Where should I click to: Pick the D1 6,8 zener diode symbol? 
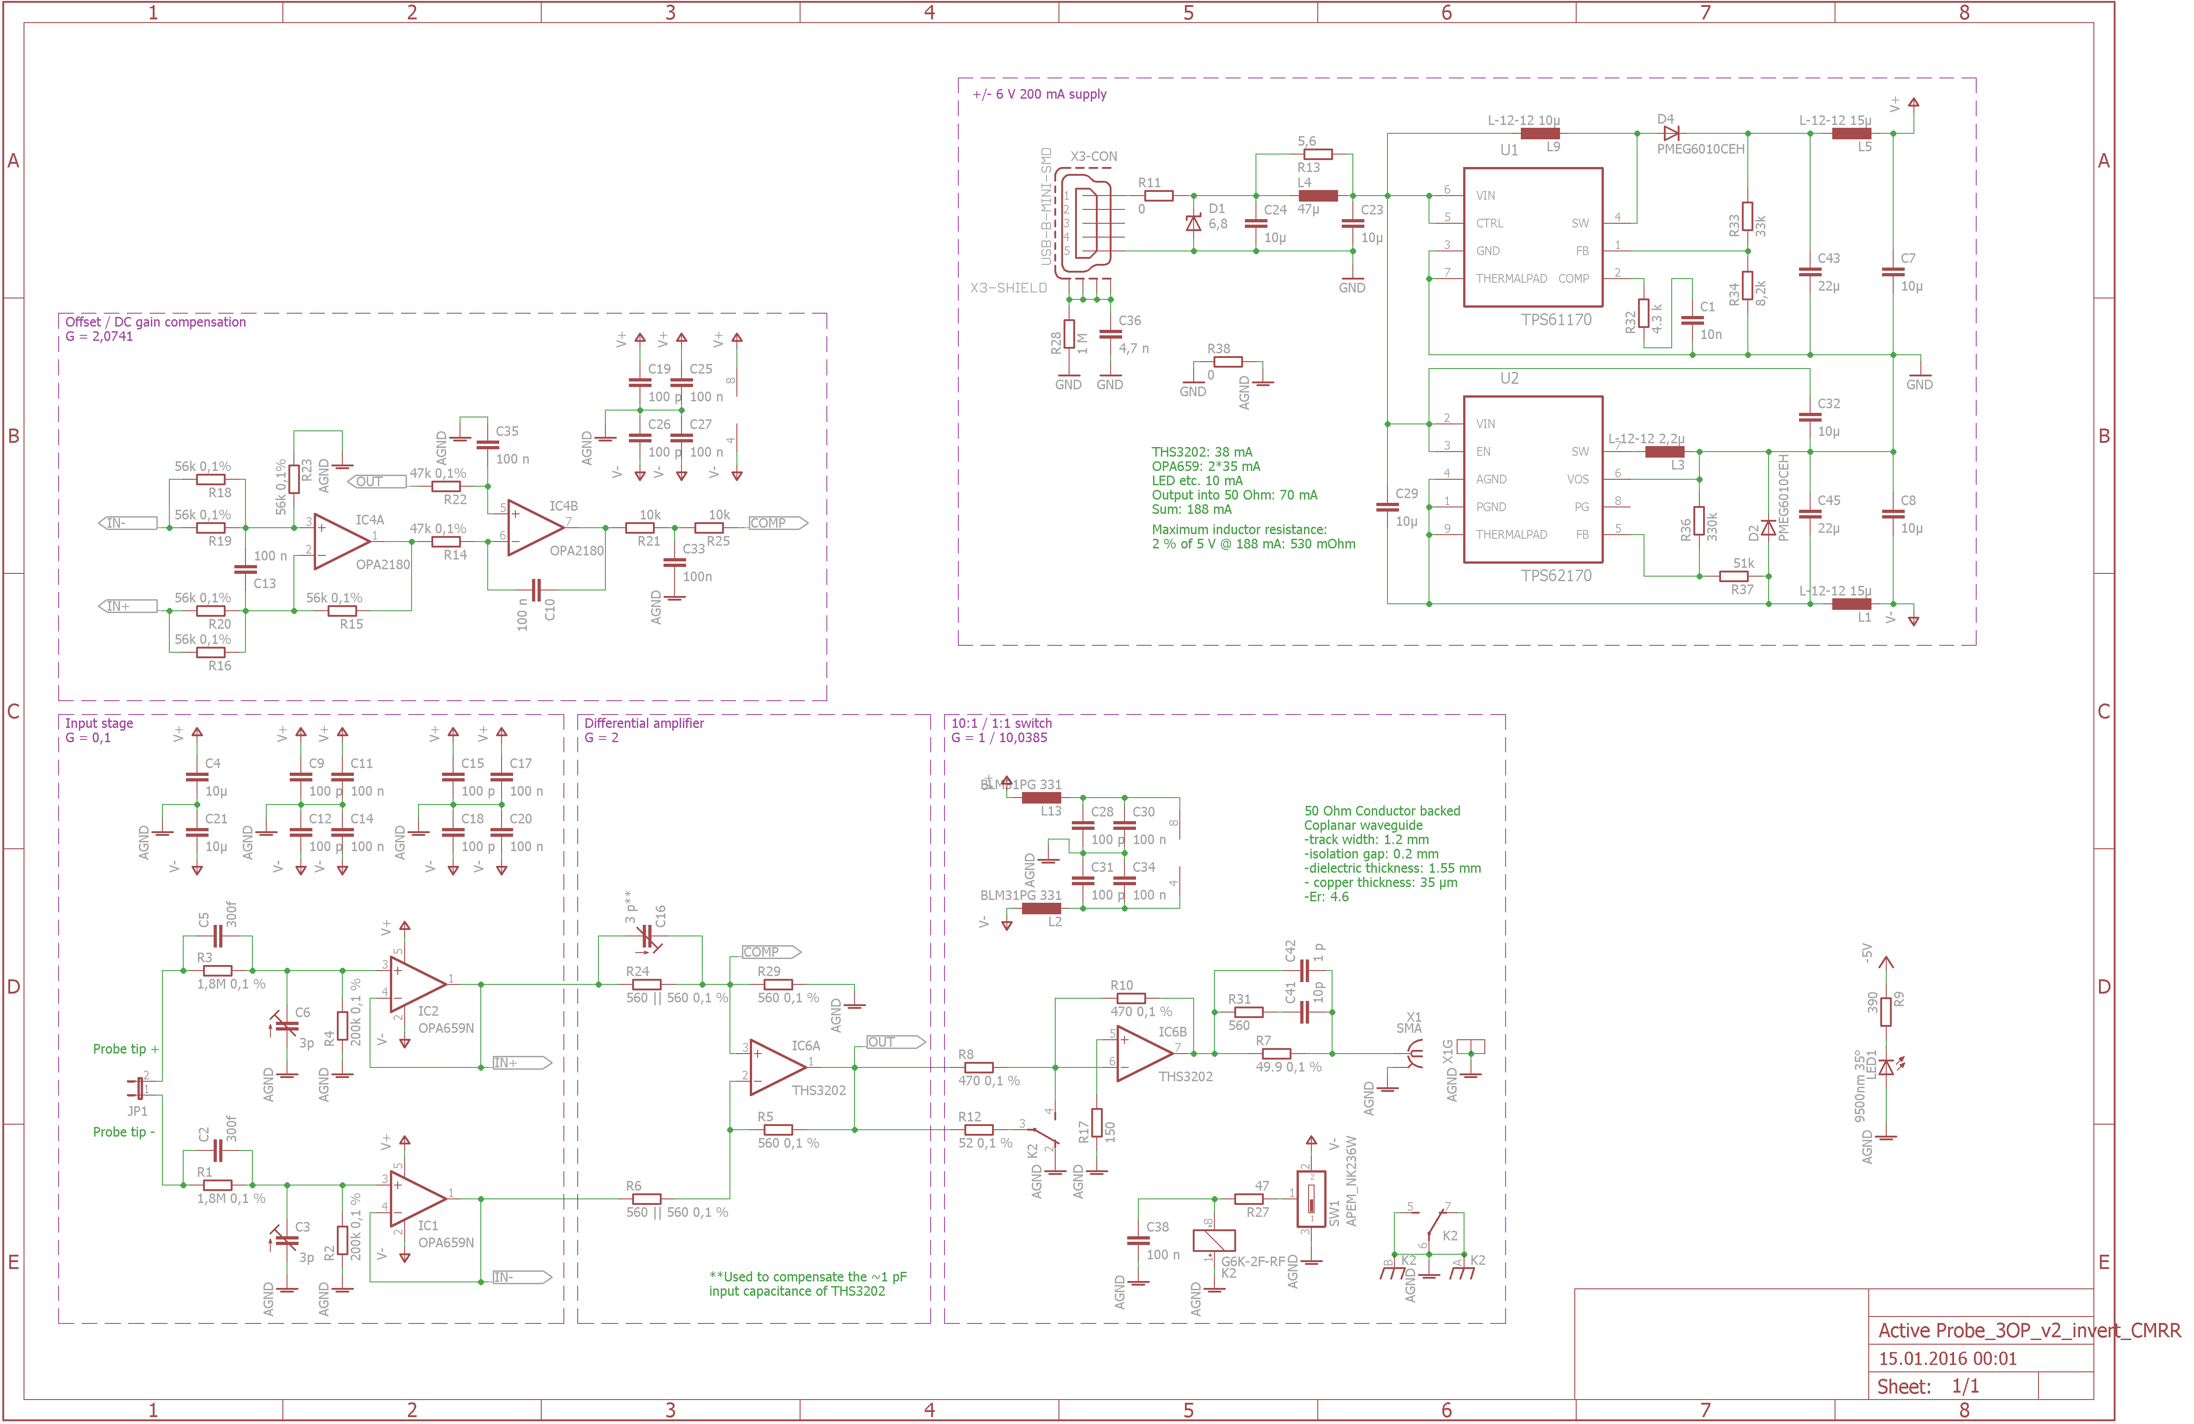point(1194,223)
